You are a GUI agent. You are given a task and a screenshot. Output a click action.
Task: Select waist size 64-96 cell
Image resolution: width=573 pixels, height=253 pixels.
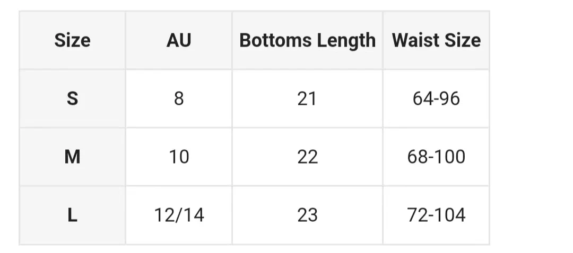click(436, 98)
